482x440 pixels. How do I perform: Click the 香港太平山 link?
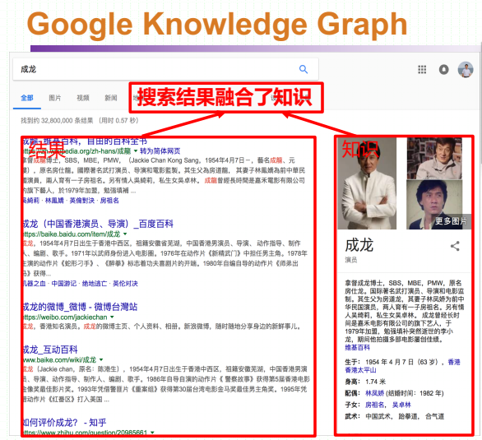[360, 370]
